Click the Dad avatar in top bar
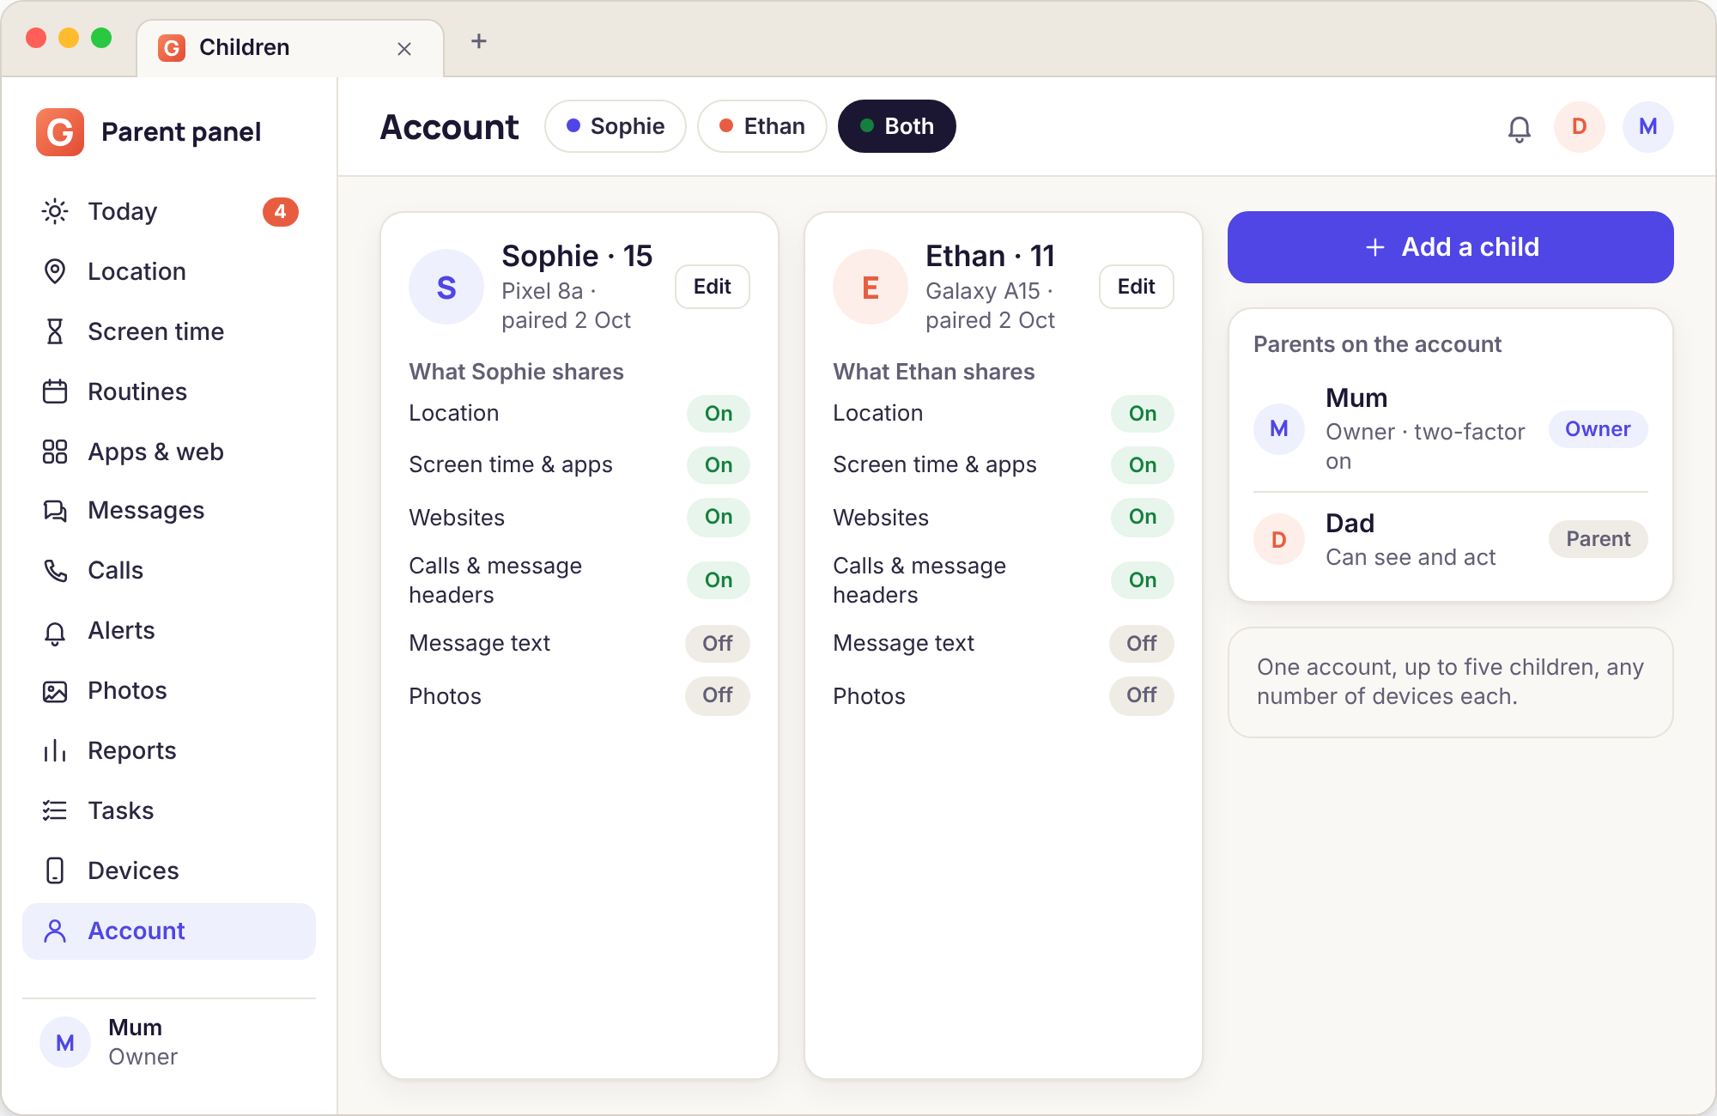The width and height of the screenshot is (1717, 1116). (1580, 127)
